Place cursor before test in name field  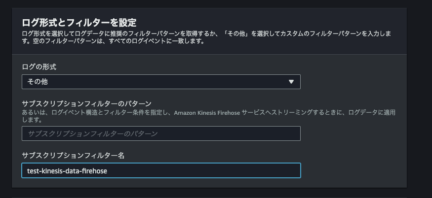(x=28, y=170)
